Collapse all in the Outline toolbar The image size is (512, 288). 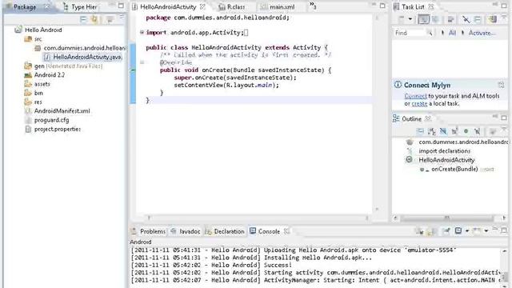tap(420, 131)
